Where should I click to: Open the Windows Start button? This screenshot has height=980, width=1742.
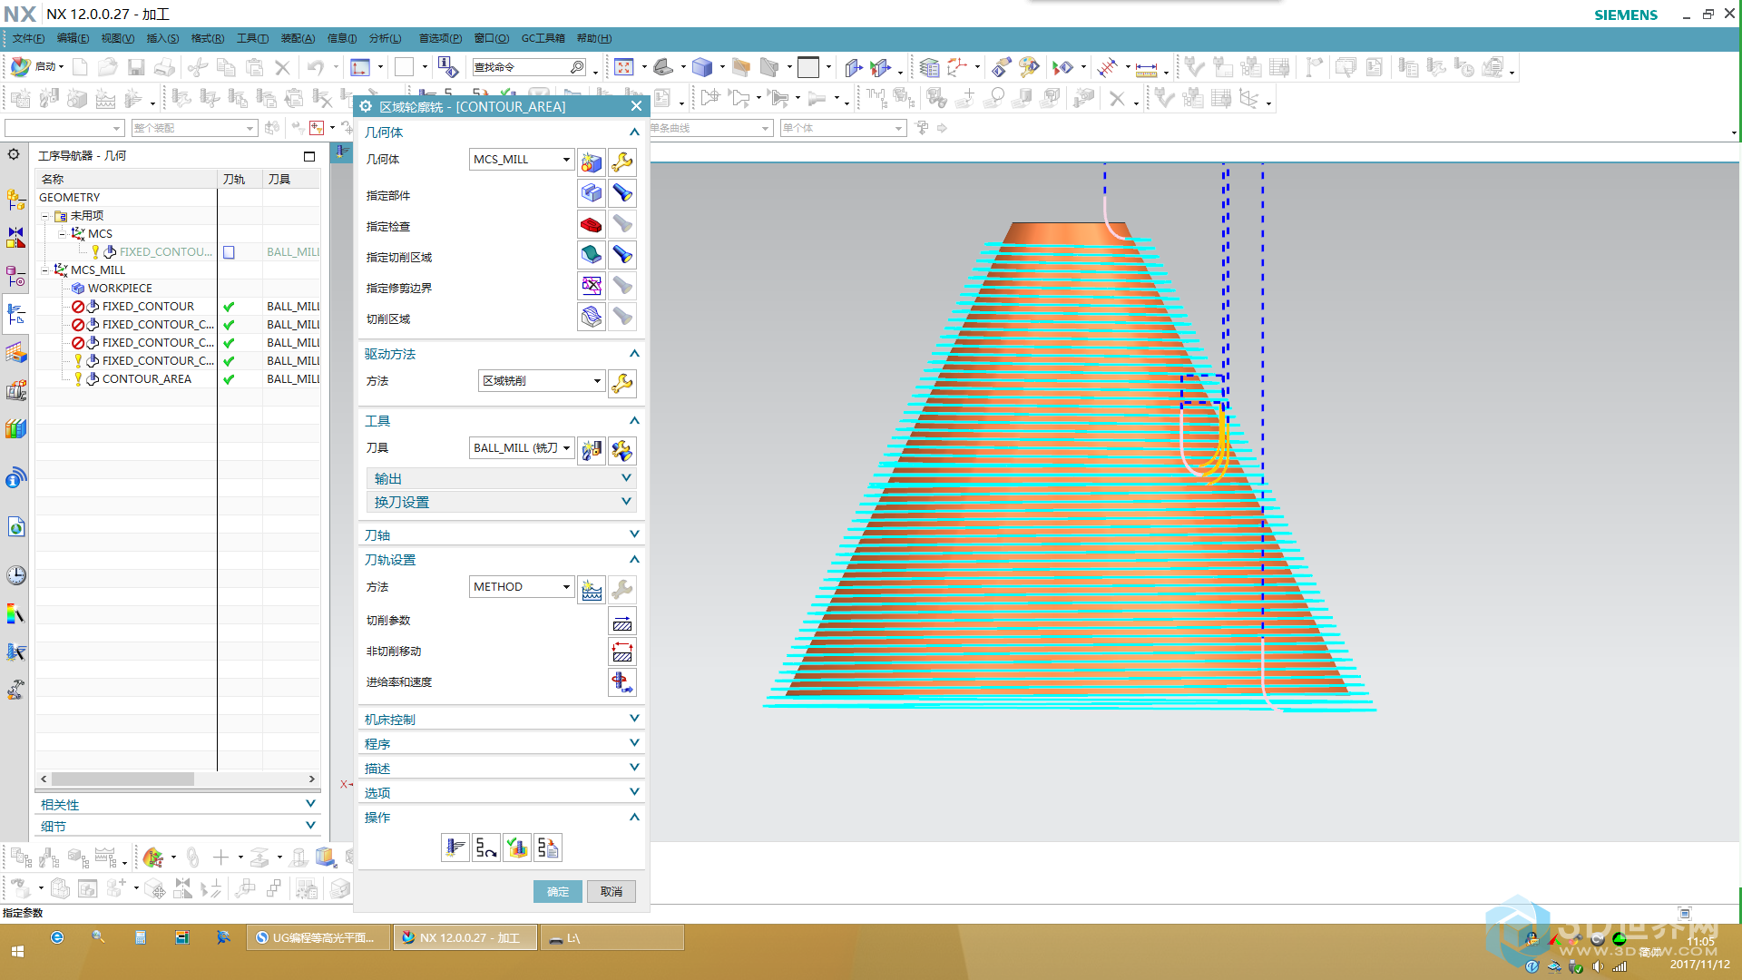[x=17, y=952]
